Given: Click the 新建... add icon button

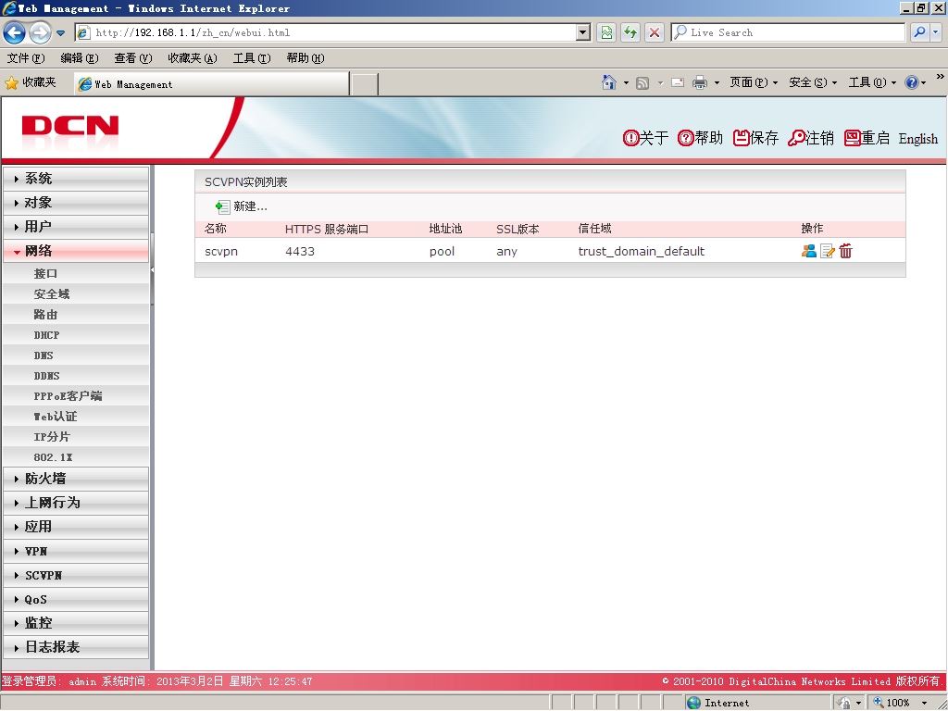Looking at the screenshot, I should point(241,206).
